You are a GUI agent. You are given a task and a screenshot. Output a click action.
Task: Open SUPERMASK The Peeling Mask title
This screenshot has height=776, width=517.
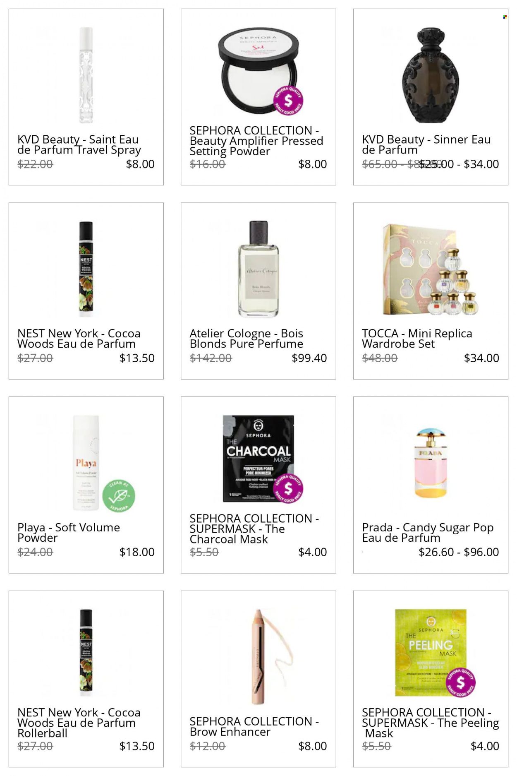430,723
